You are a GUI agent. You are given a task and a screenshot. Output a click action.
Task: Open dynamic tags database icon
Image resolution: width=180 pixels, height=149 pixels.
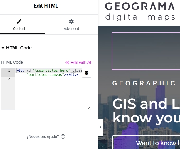coord(87,73)
